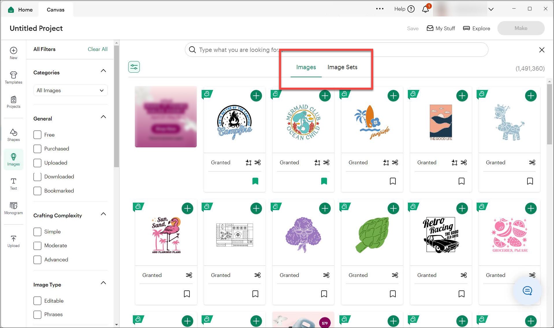Toggle the filter panel icon

point(134,67)
